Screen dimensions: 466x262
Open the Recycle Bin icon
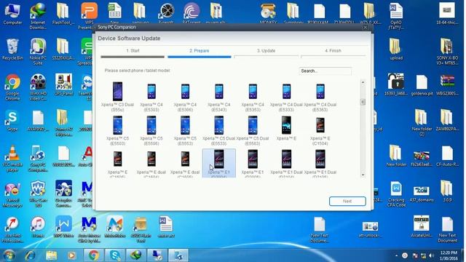(x=12, y=49)
